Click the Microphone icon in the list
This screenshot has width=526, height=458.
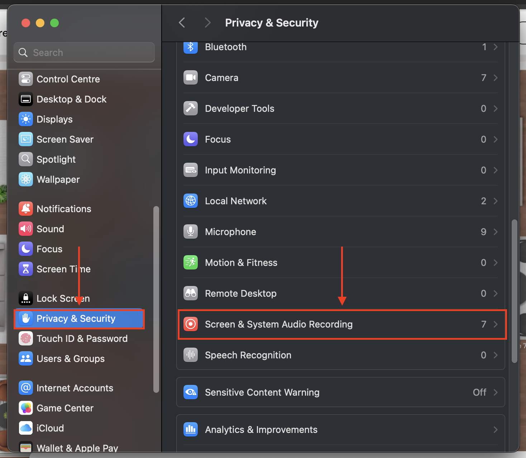pyautogui.click(x=191, y=232)
